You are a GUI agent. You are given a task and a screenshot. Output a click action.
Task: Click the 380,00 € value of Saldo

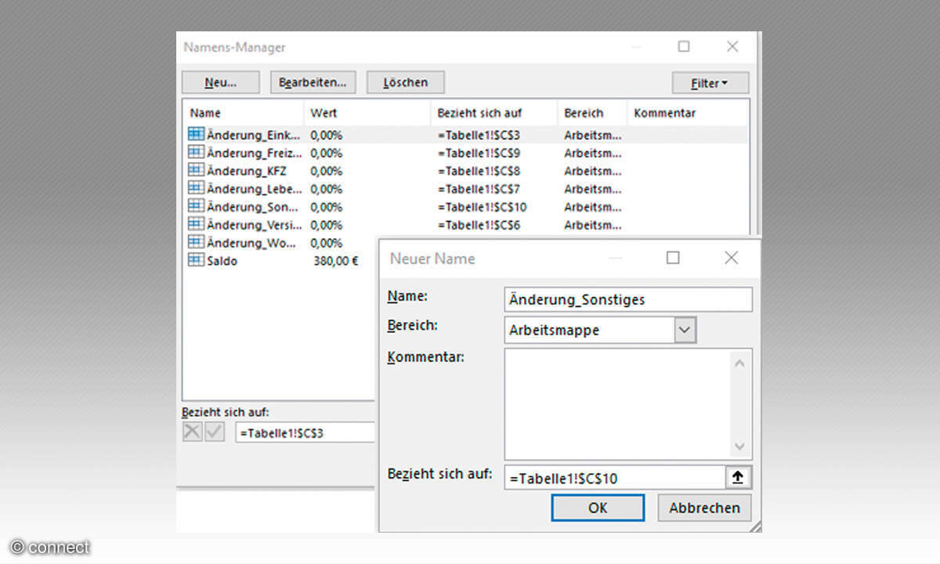[x=335, y=261]
